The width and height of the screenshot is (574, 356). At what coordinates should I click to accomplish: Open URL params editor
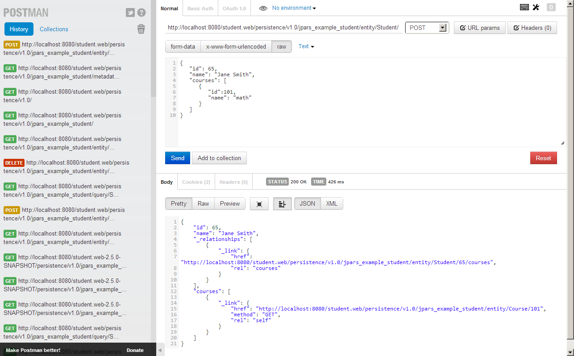click(x=480, y=28)
